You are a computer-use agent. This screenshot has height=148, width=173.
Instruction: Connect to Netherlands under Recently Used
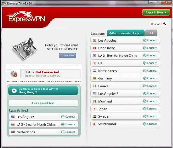(x=68, y=132)
